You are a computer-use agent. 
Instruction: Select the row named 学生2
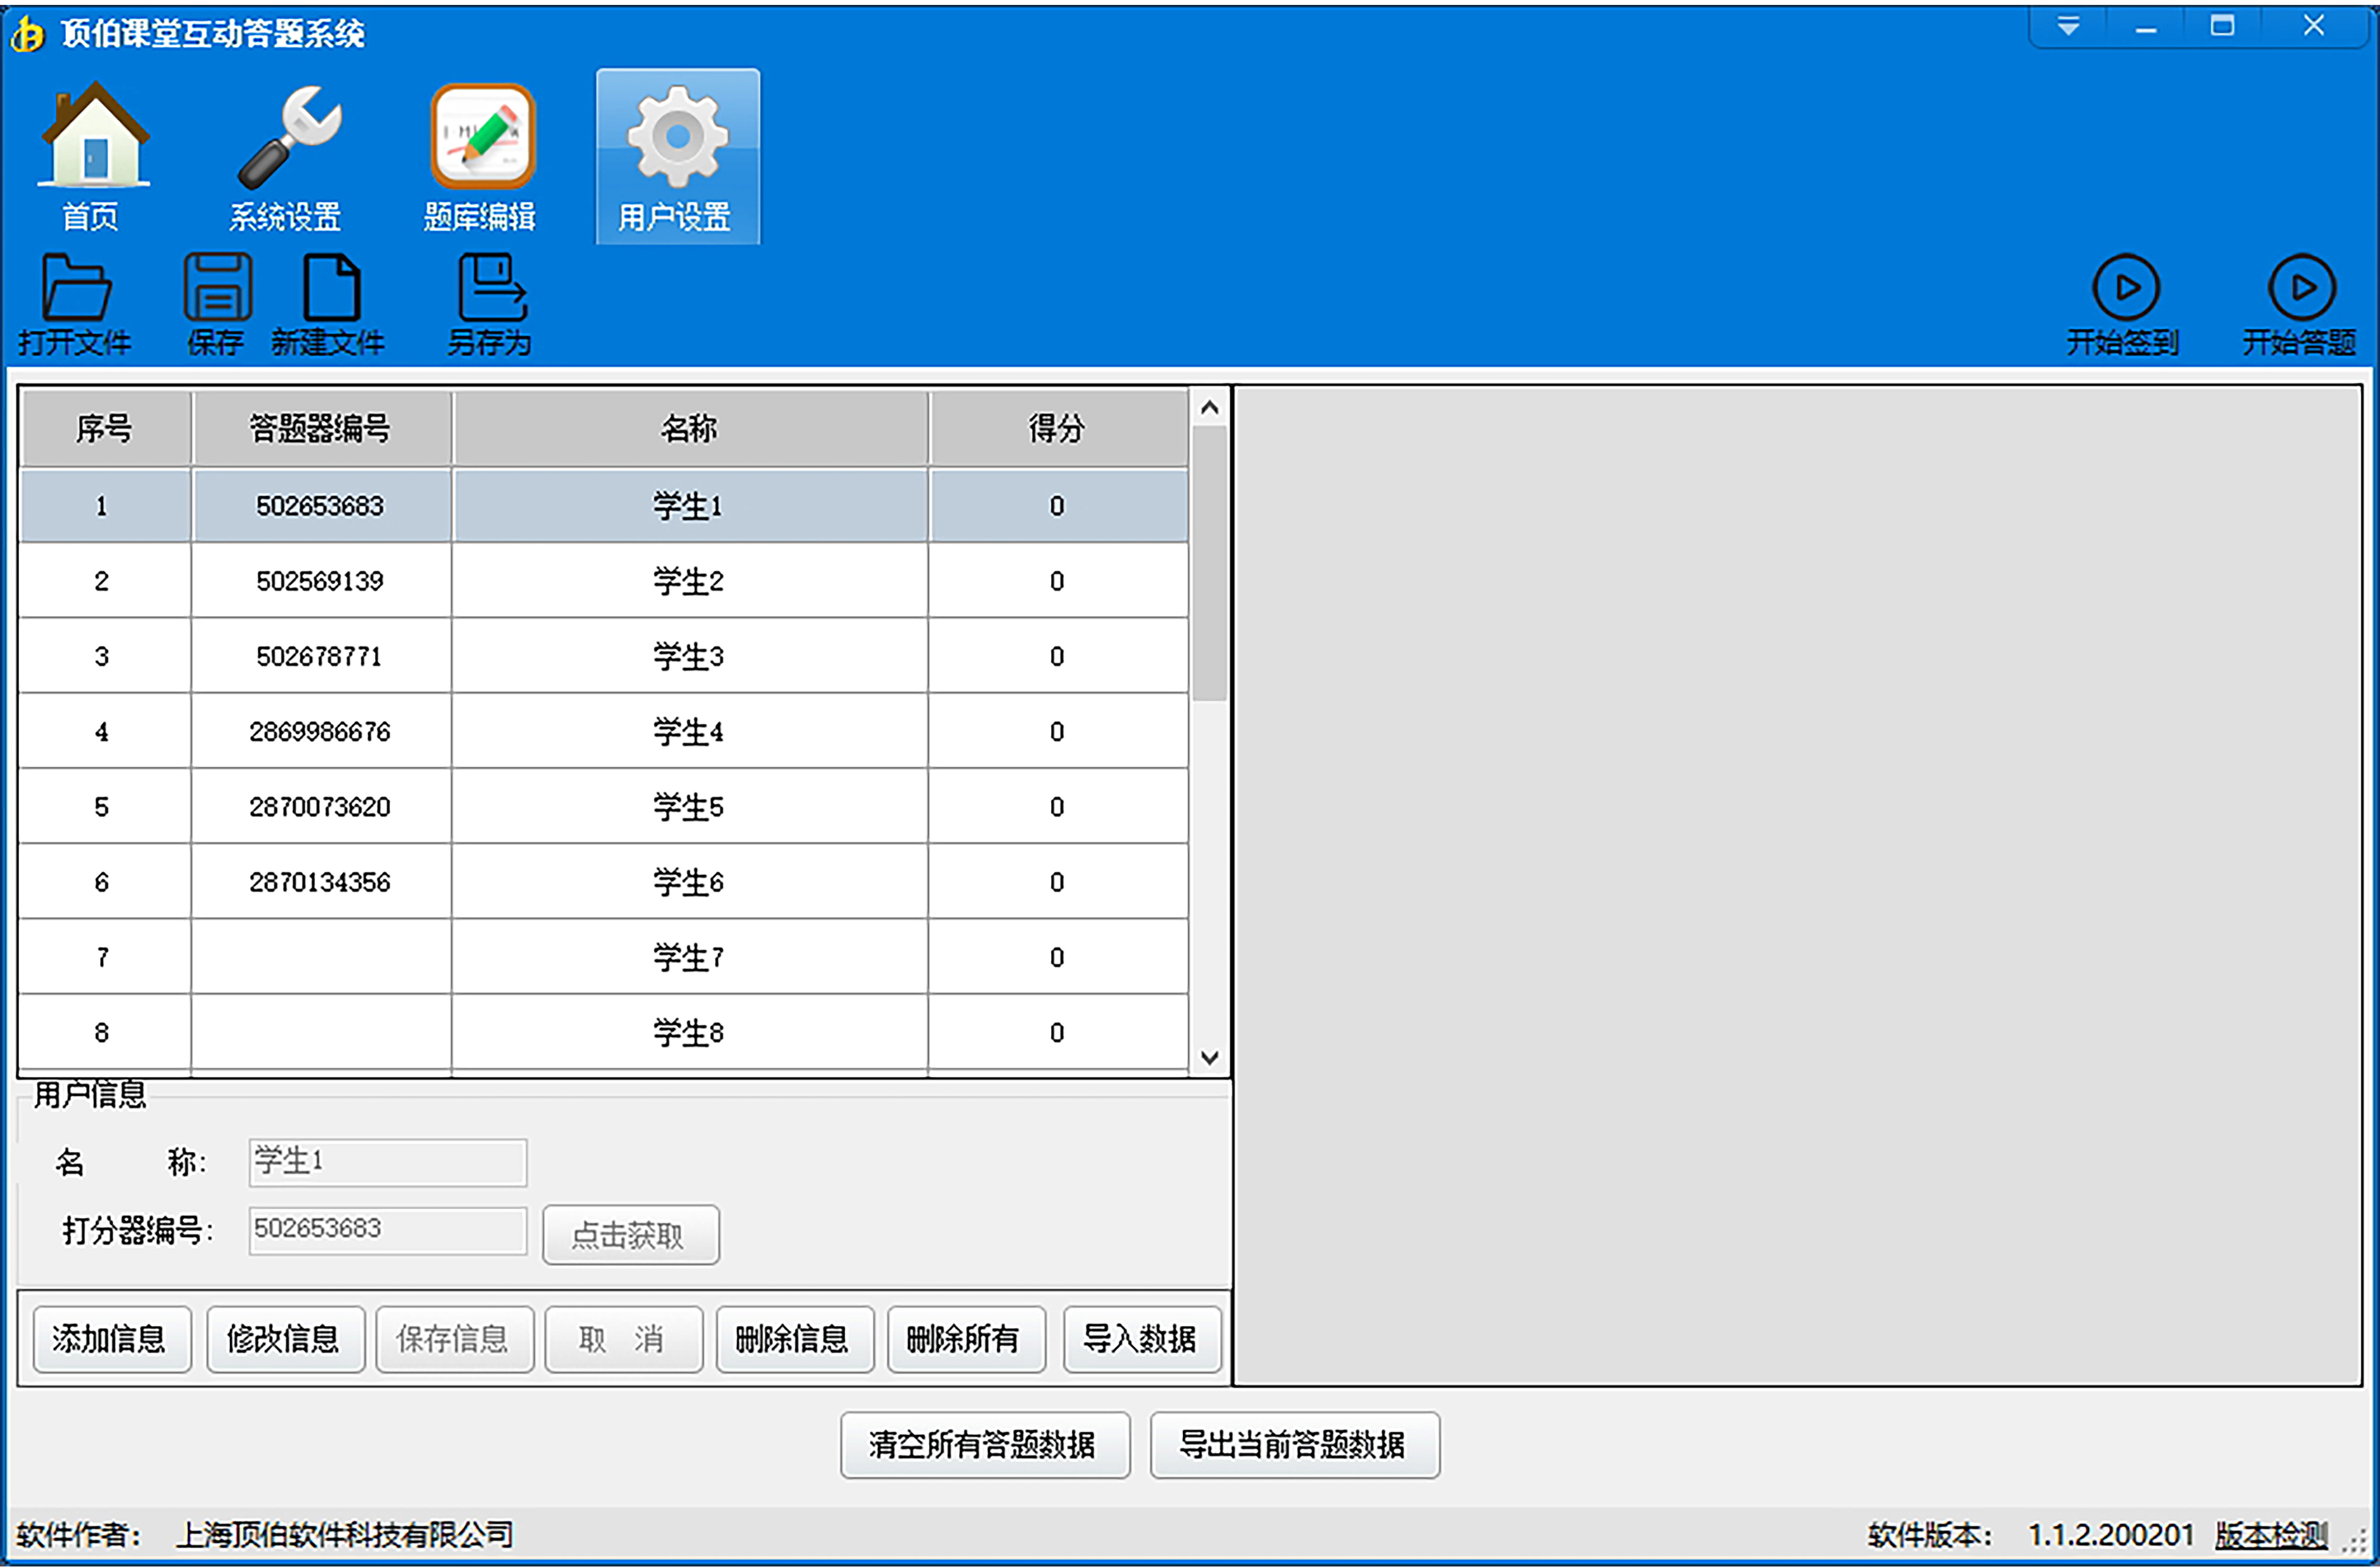pos(604,581)
